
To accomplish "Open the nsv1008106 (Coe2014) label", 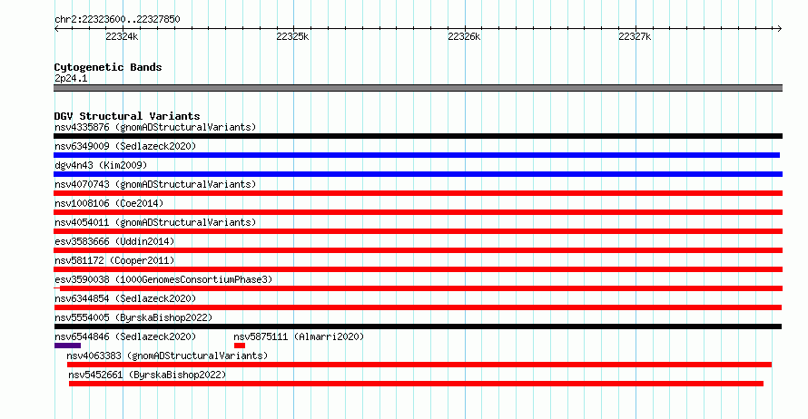I will (x=109, y=203).
